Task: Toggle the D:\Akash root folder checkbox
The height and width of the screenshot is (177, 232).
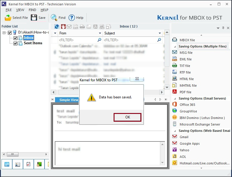Action: (10, 33)
